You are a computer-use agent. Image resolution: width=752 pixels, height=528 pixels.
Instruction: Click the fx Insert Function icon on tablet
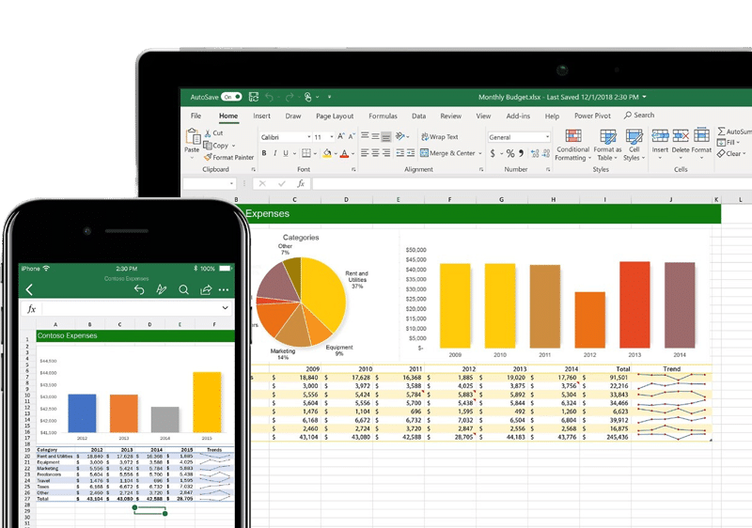pos(301,183)
